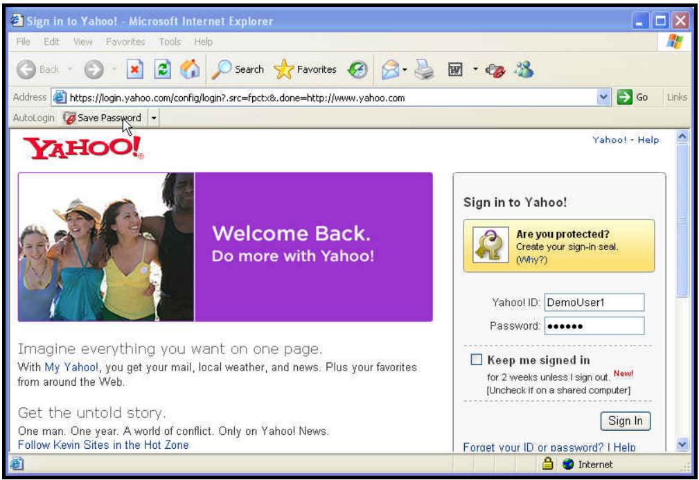Open the Mail envelope icon
This screenshot has height=480, width=699.
389,69
